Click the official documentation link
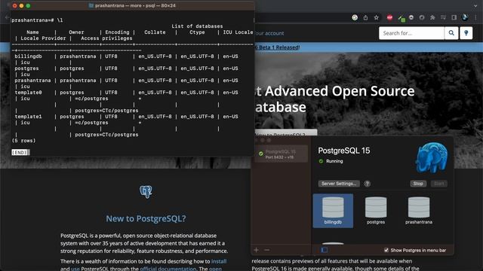Viewport: 483px width, 271px height. pyautogui.click(x=168, y=269)
